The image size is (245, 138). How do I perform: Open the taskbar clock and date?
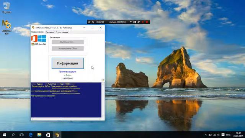tap(238, 135)
